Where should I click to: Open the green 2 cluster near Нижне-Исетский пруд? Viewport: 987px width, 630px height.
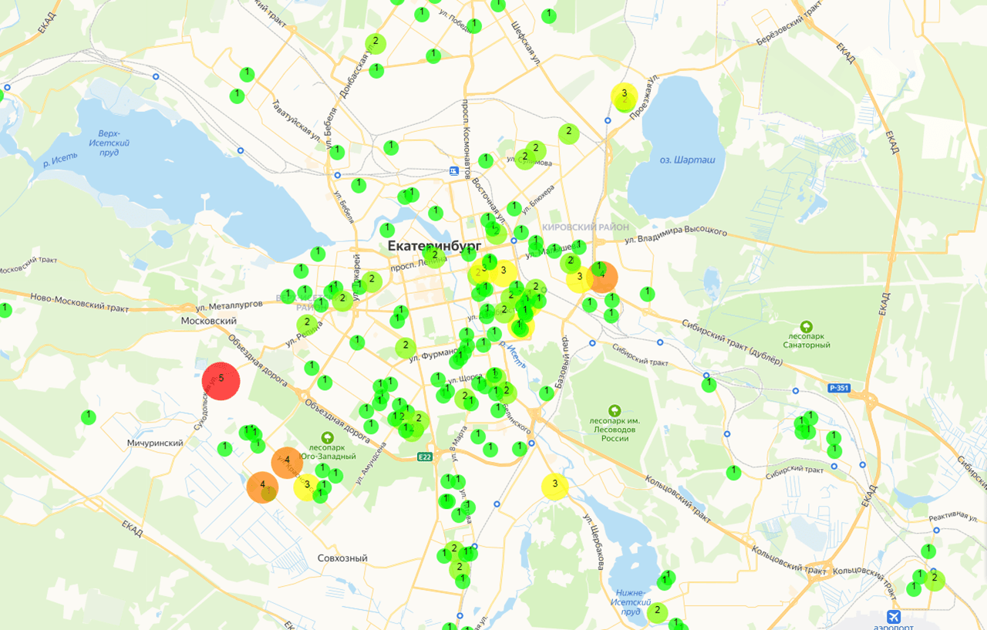pyautogui.click(x=656, y=613)
